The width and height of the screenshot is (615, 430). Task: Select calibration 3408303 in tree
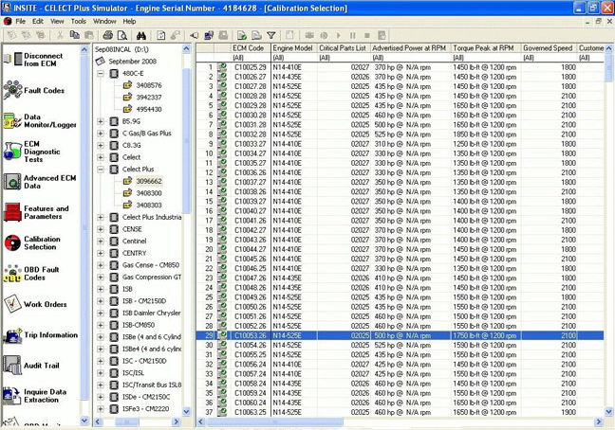coord(149,205)
